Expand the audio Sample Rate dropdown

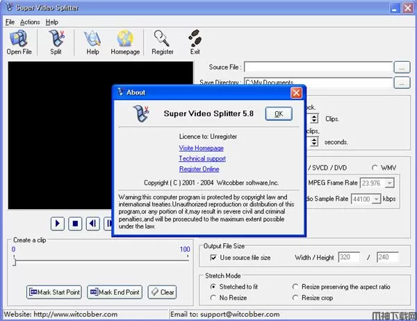point(376,199)
